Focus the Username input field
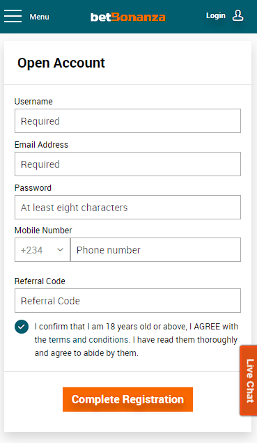 pos(127,121)
